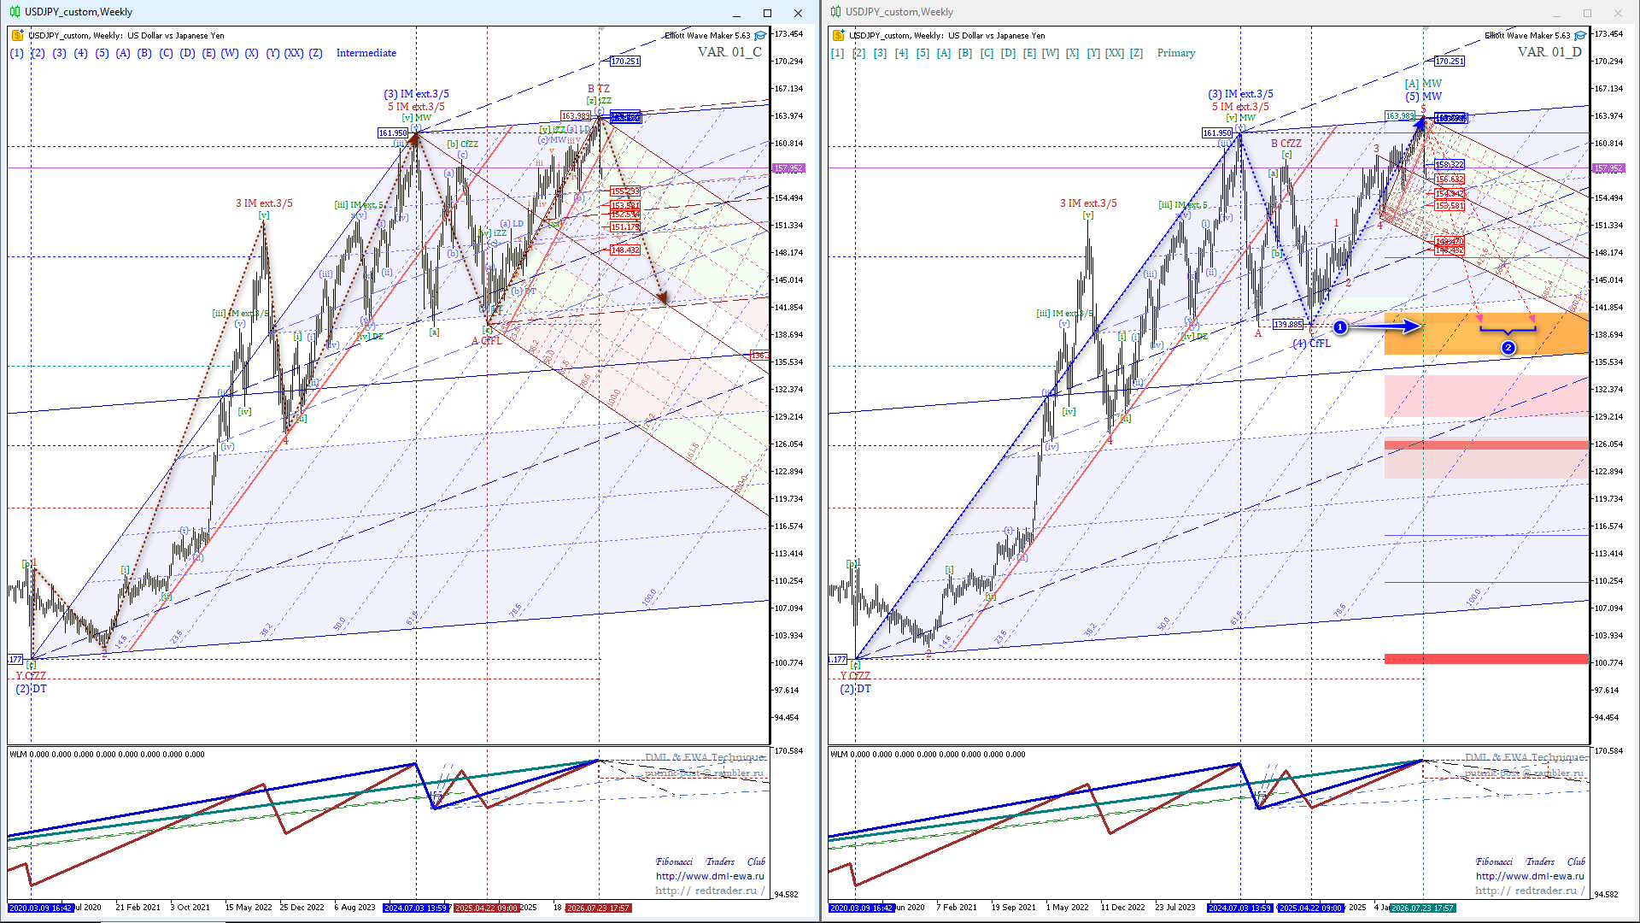The image size is (1640, 923).
Task: Click the 157.952 price tag on left price axis
Action: tap(788, 168)
